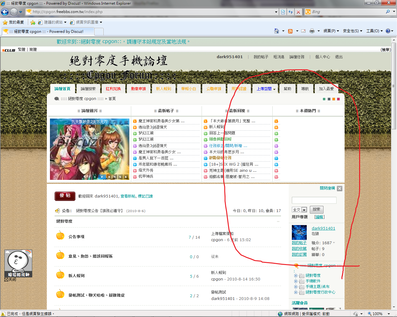397x317 pixels.
Task: Expand the 手機軟件 tree folder
Action: 296,281
